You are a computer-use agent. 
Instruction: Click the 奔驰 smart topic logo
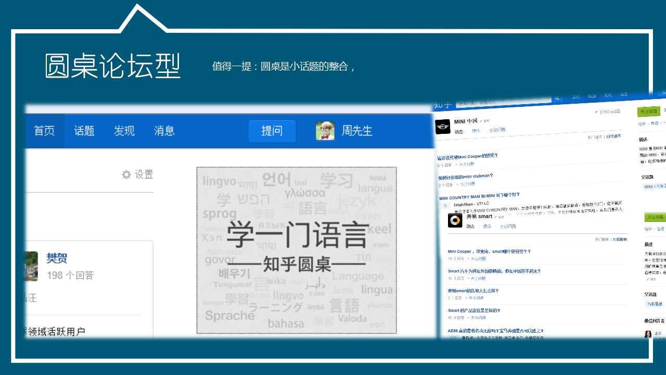(455, 220)
